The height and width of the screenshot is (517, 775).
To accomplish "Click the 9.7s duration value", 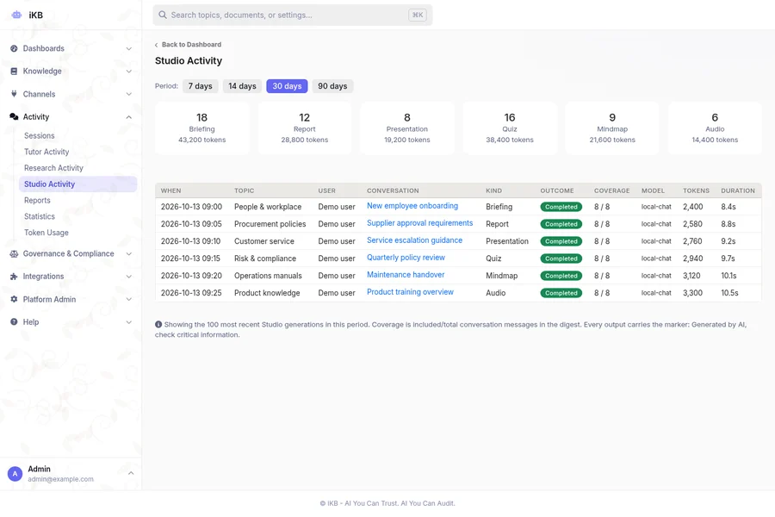I will point(728,258).
